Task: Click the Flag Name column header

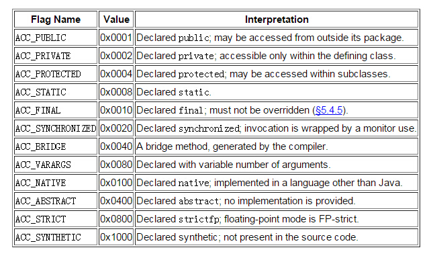Action: click(x=56, y=19)
